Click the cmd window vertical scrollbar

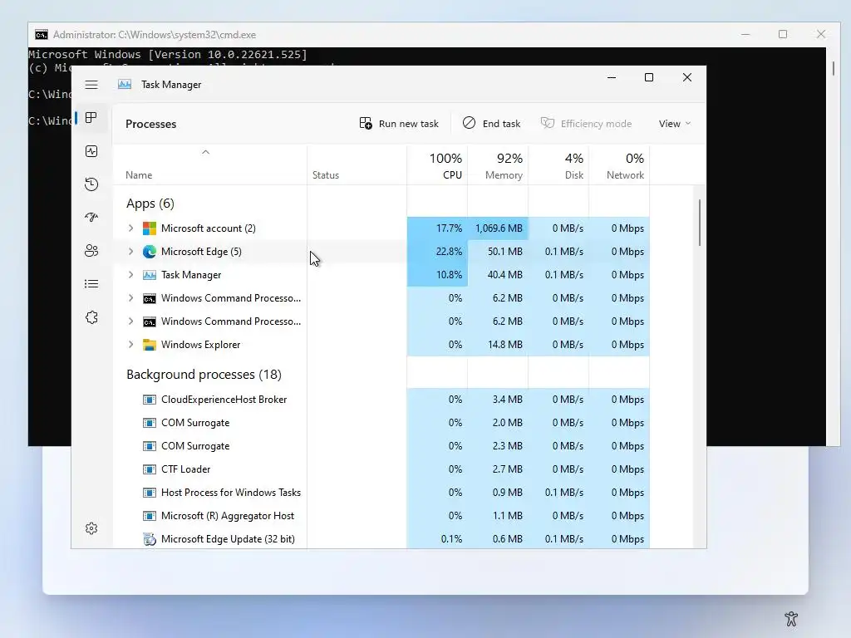click(x=833, y=68)
